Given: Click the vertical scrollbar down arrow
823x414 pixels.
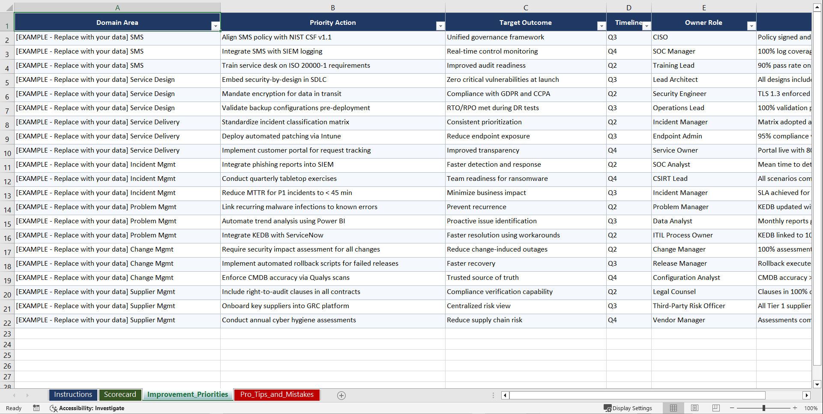Looking at the screenshot, I should 817,384.
